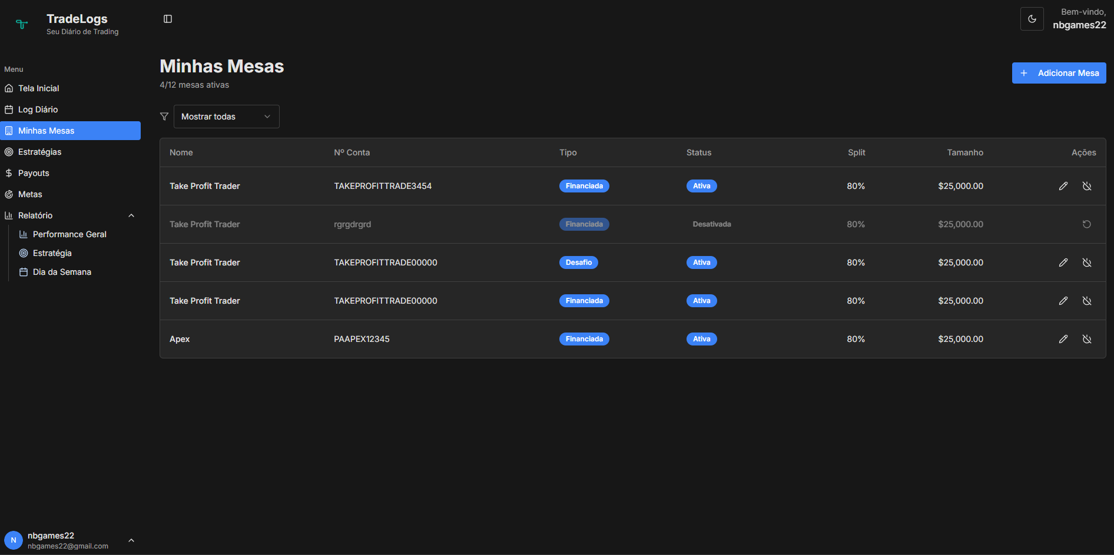Image resolution: width=1114 pixels, height=555 pixels.
Task: Click the Minhas Mesas page heading
Action: coord(222,66)
